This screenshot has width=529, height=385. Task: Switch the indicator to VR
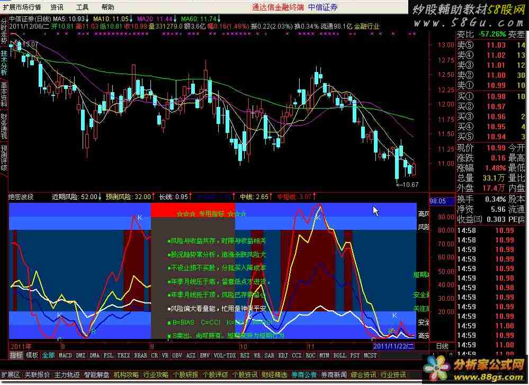coord(165,355)
